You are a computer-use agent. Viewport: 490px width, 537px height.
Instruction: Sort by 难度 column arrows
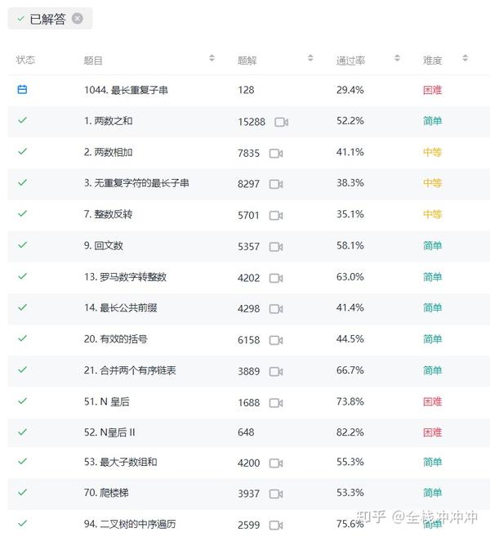pyautogui.click(x=465, y=58)
